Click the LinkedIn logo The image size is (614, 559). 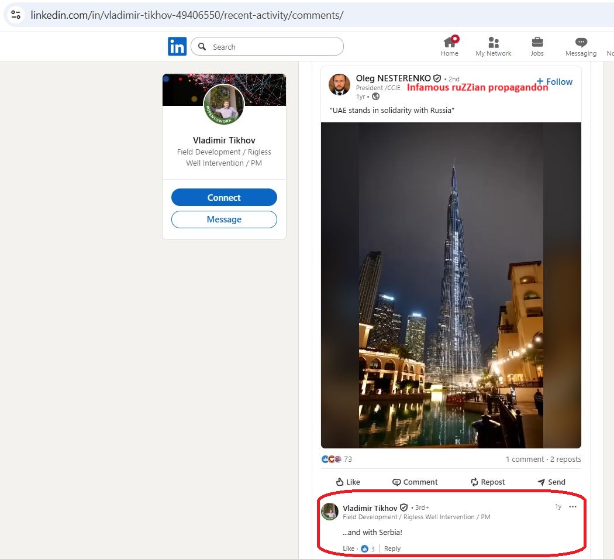(x=177, y=46)
